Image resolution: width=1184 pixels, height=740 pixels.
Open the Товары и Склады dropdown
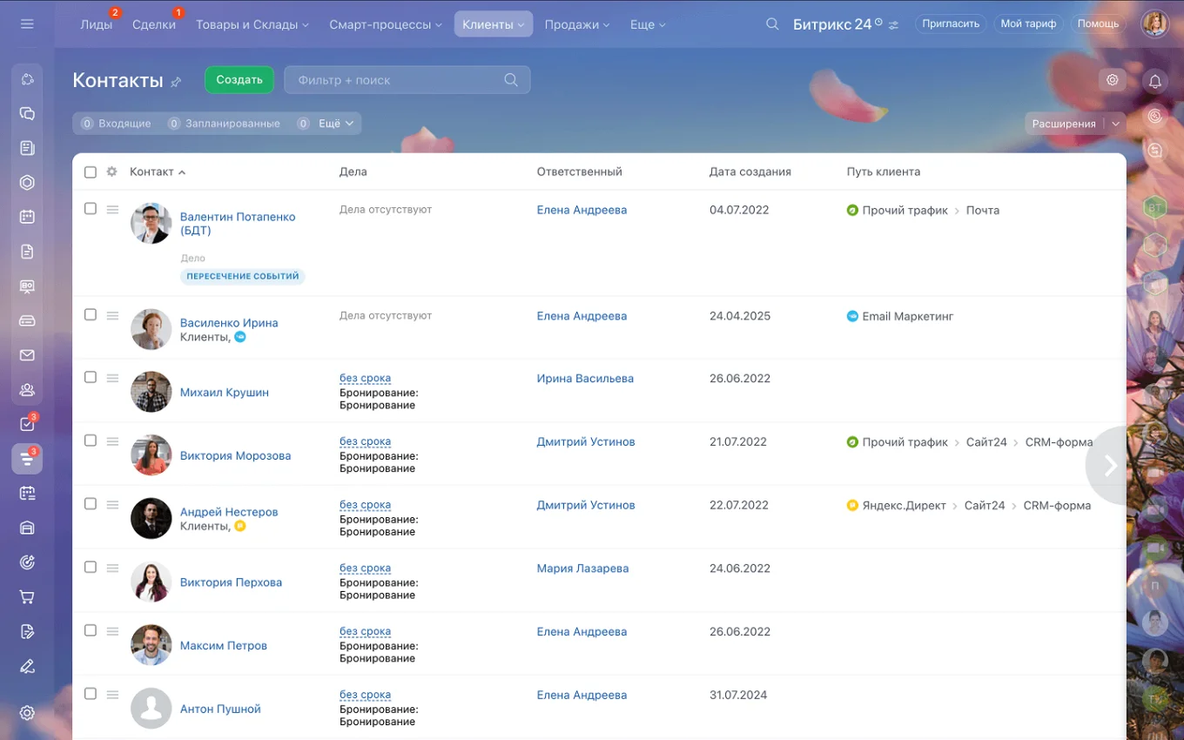click(x=252, y=24)
